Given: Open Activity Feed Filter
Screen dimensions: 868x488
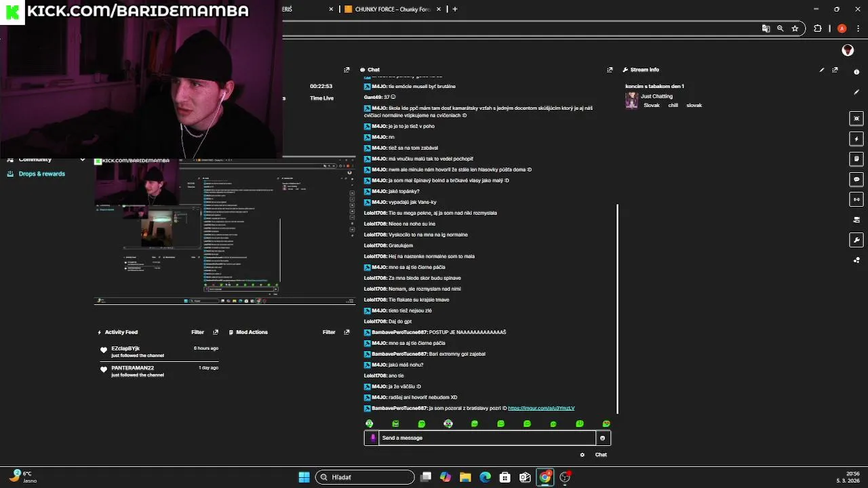Looking at the screenshot, I should click(197, 332).
